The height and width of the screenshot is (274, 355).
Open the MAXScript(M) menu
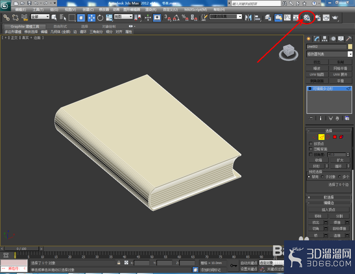point(196,10)
